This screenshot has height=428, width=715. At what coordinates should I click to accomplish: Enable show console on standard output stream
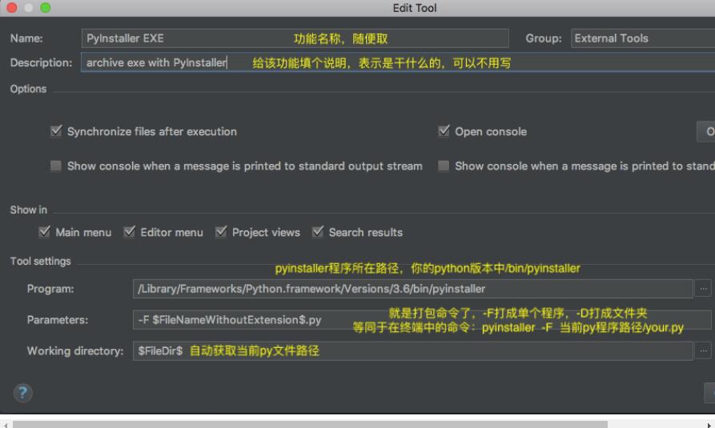point(56,166)
